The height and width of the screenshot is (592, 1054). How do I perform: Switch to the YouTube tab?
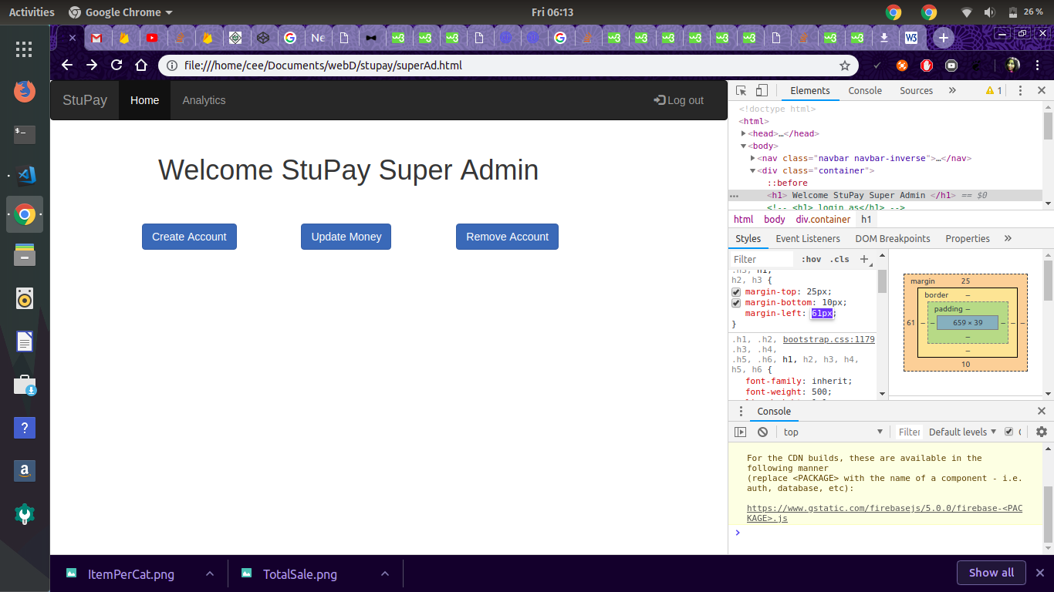(x=151, y=37)
